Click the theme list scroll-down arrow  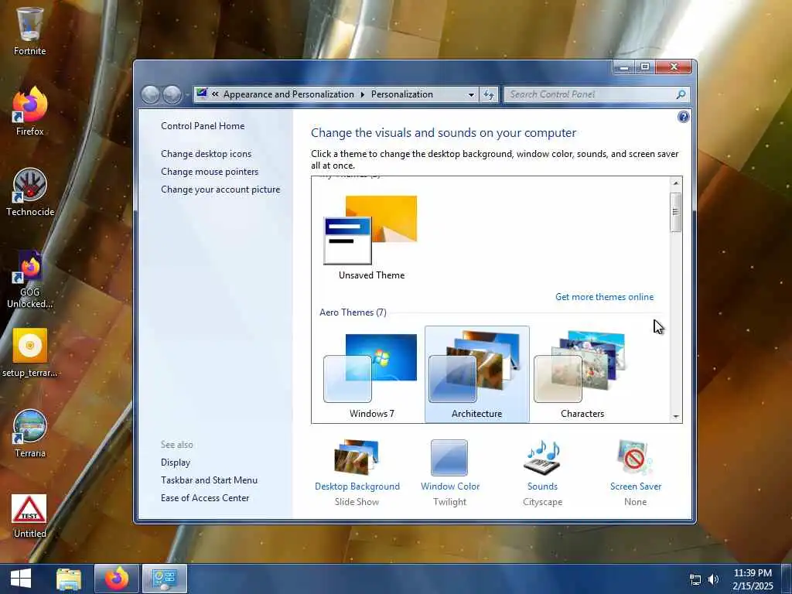point(675,417)
